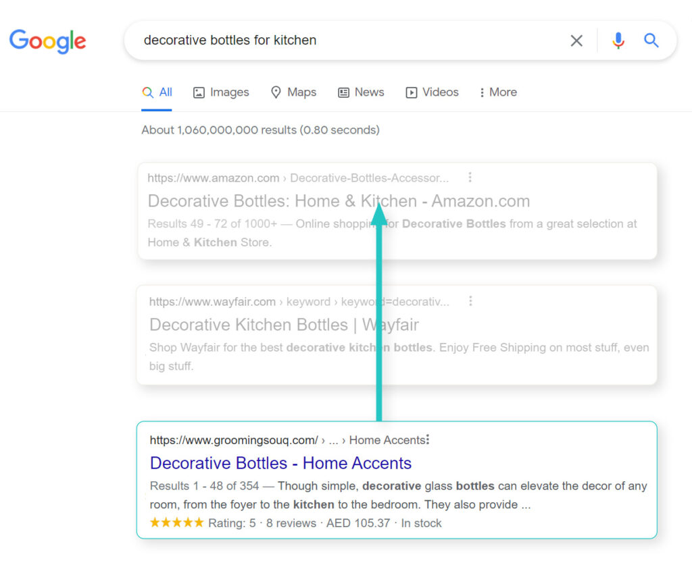Open options for the Wayfair result
Image resolution: width=692 pixels, height=565 pixels.
coord(470,301)
